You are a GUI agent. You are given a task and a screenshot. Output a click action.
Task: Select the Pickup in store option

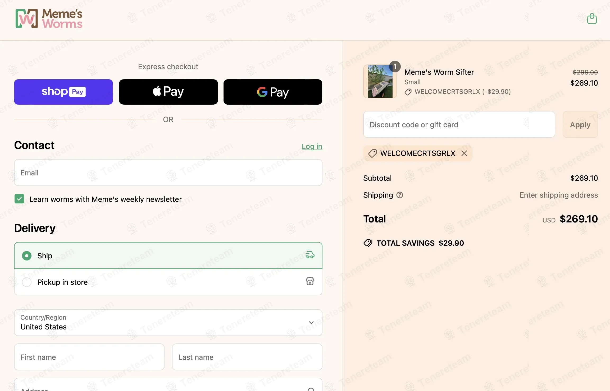click(168, 282)
